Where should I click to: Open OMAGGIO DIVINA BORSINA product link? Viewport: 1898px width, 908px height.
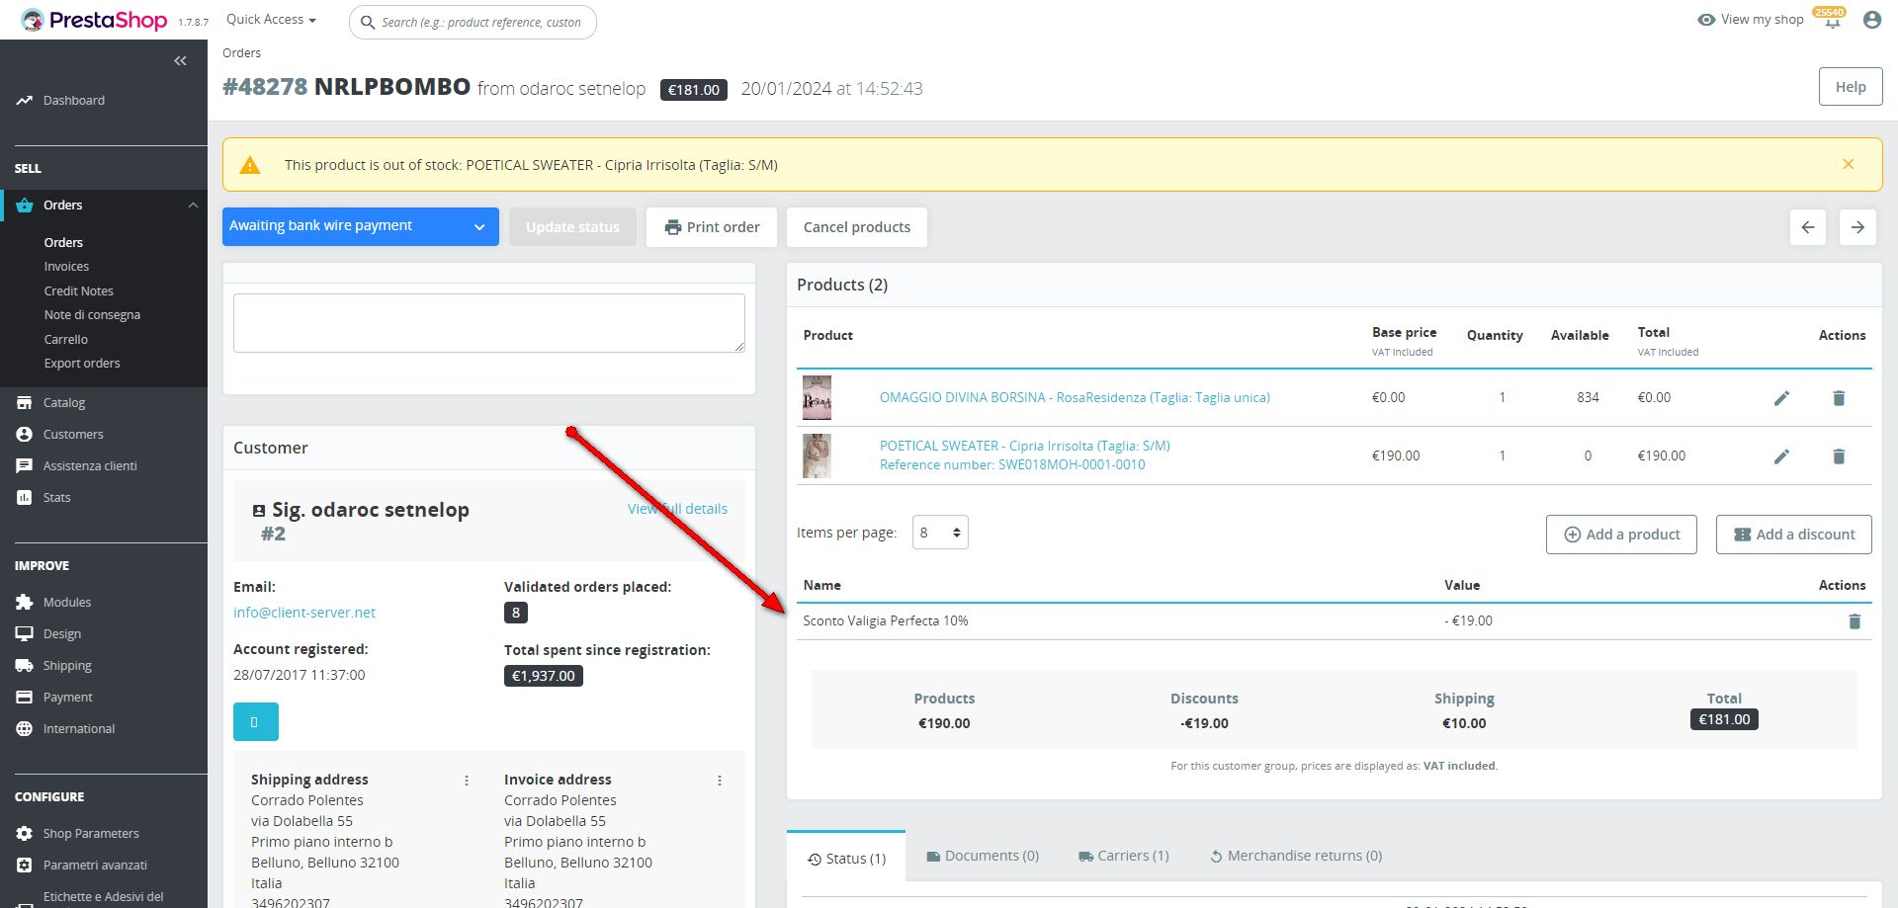[x=1075, y=398]
